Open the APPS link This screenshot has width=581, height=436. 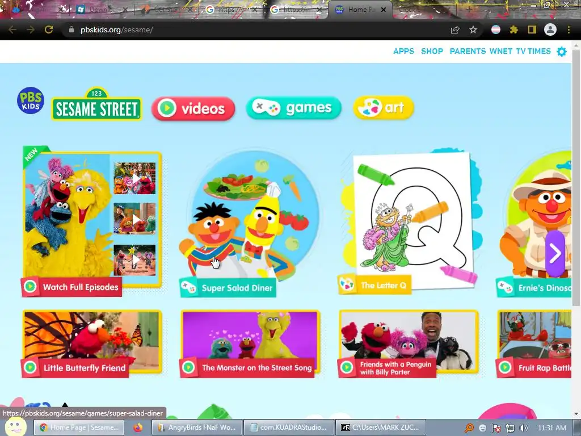403,51
